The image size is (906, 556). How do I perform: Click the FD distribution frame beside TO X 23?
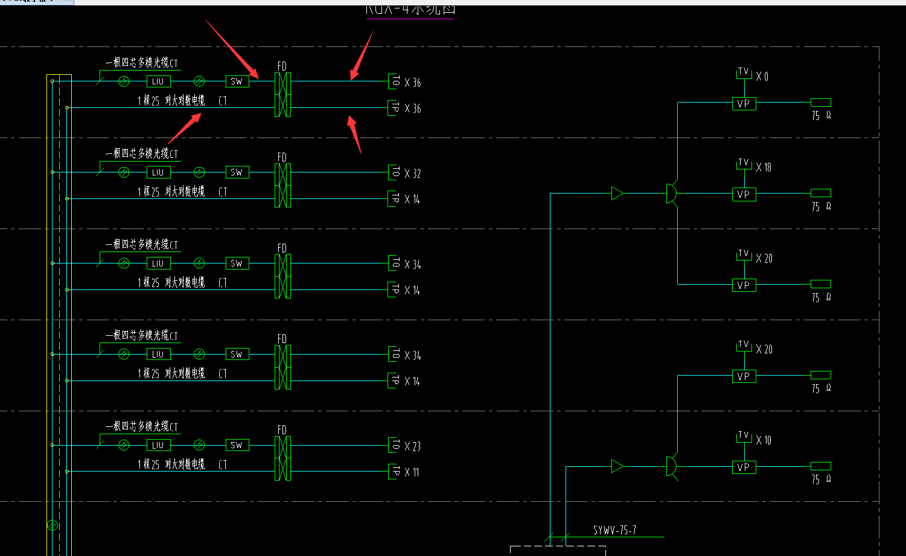(282, 458)
